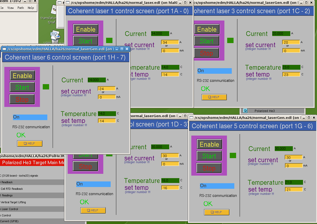Click Stop in the laser 5 window
Screen dimensions: 317x224
pyautogui.click(x=209, y=168)
